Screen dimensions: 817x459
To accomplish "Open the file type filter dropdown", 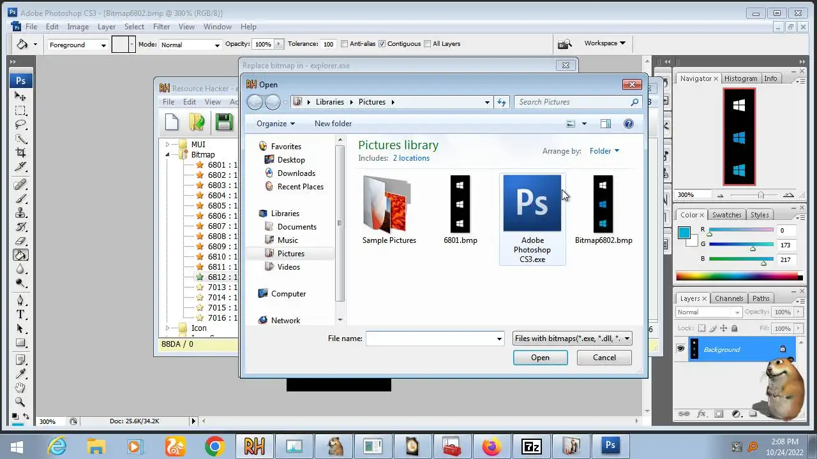I will [573, 339].
